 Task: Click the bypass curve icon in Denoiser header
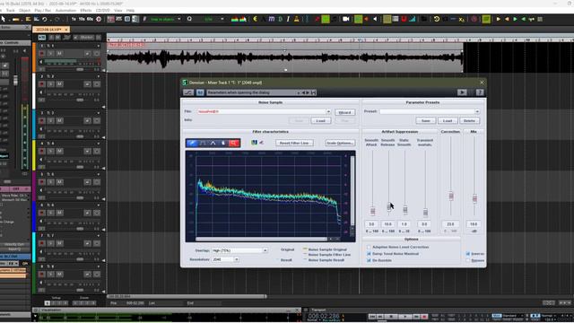click(188, 92)
